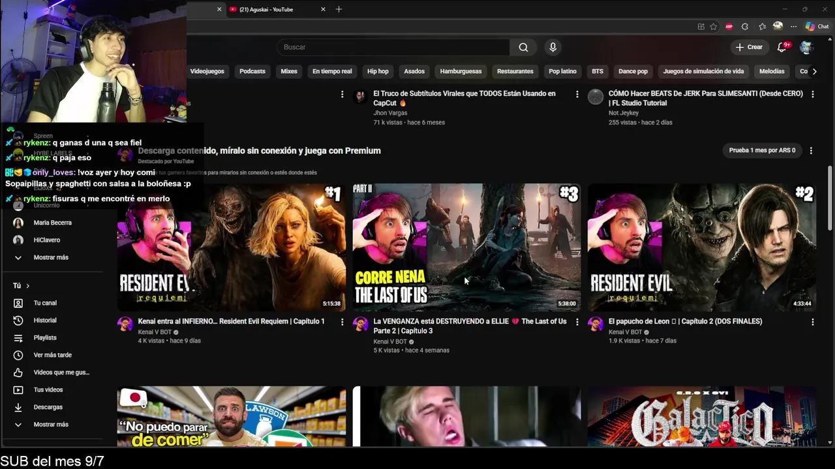Add page to favorites star icon
This screenshot has width=835, height=469.
pos(714,27)
